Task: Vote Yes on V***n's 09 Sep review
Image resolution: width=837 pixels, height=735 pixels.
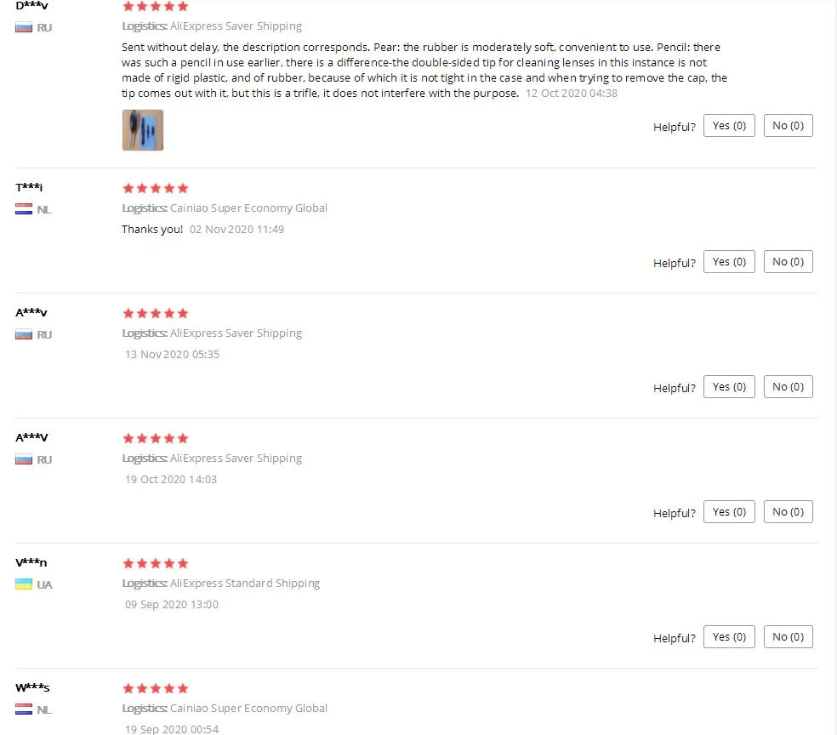Action: 729,637
